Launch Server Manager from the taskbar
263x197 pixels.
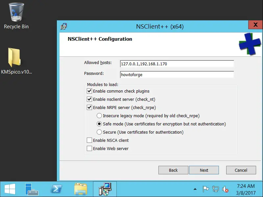32,189
